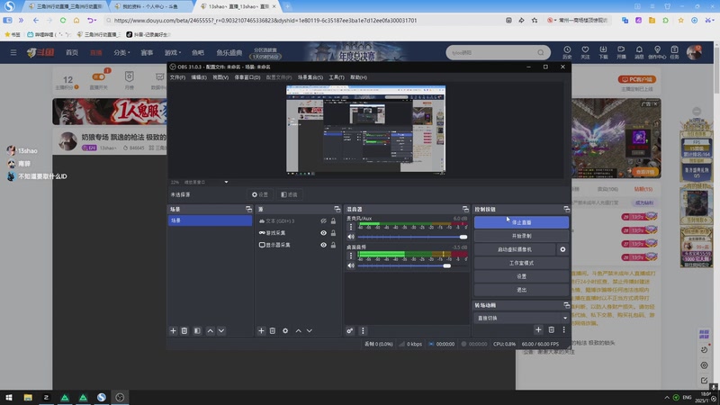Remove the selected source via trash icon
The height and width of the screenshot is (405, 720).
coord(273,330)
